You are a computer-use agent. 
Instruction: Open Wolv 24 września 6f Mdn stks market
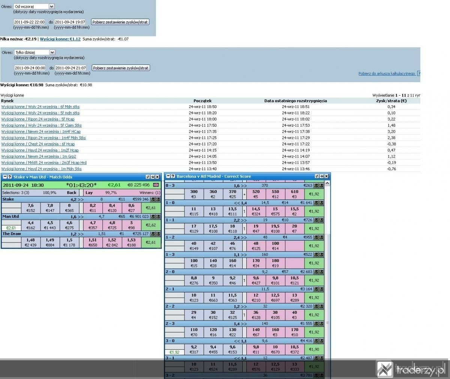[40, 107]
